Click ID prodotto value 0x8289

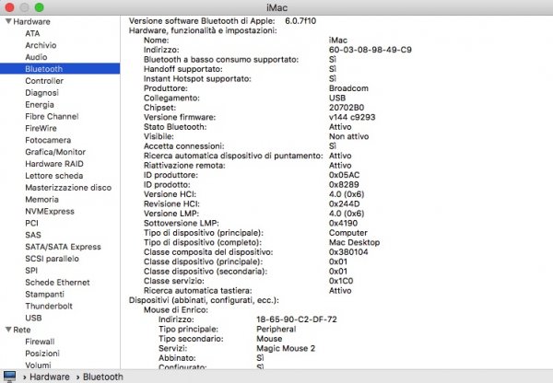click(x=344, y=185)
